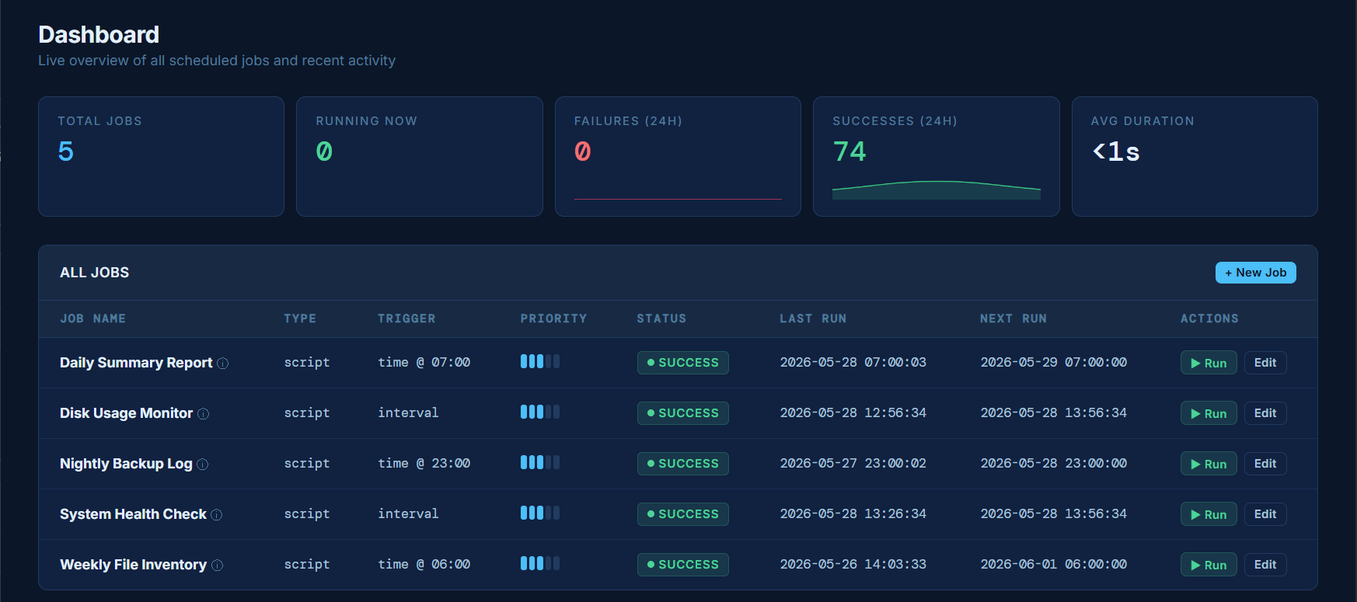Viewport: 1357px width, 602px height.
Task: Select the Running Now stat card
Action: coord(420,156)
